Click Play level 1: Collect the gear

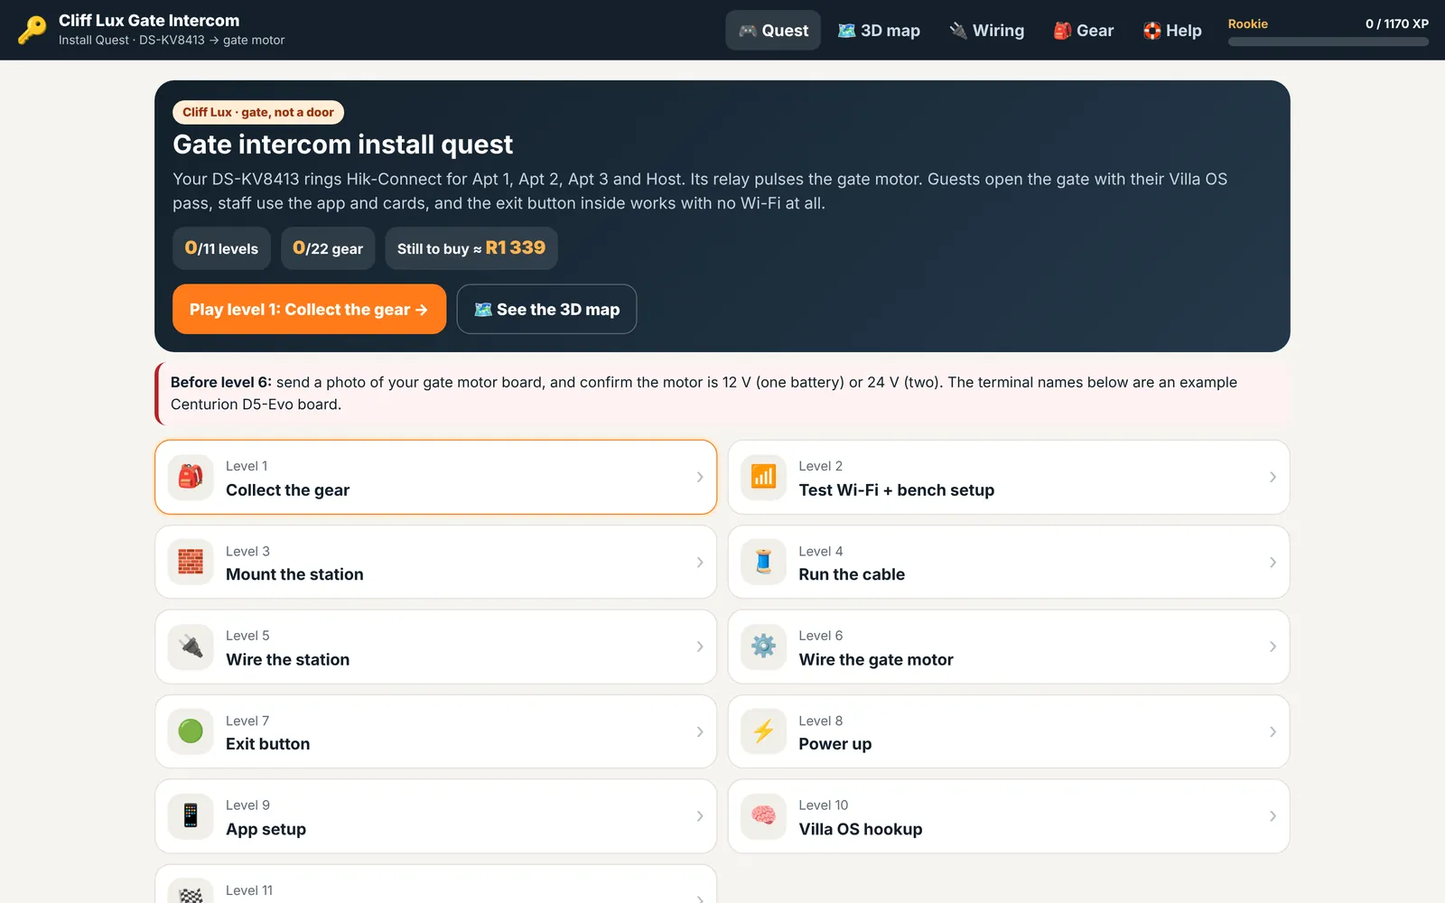pyautogui.click(x=309, y=310)
